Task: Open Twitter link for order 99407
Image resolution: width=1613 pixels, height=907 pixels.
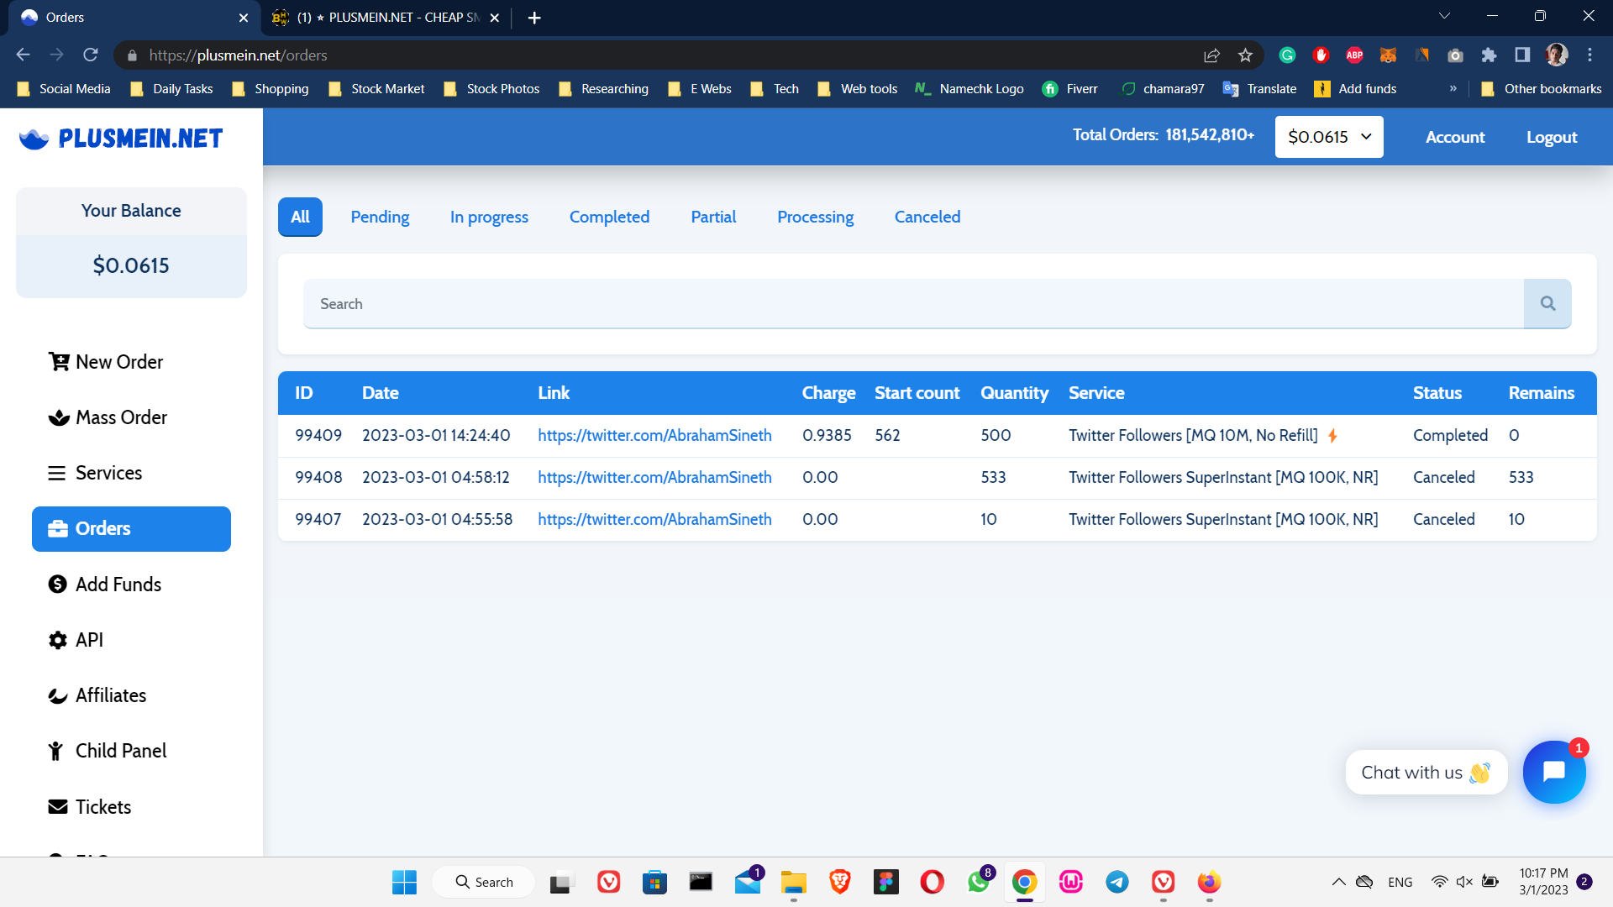Action: pyautogui.click(x=654, y=519)
